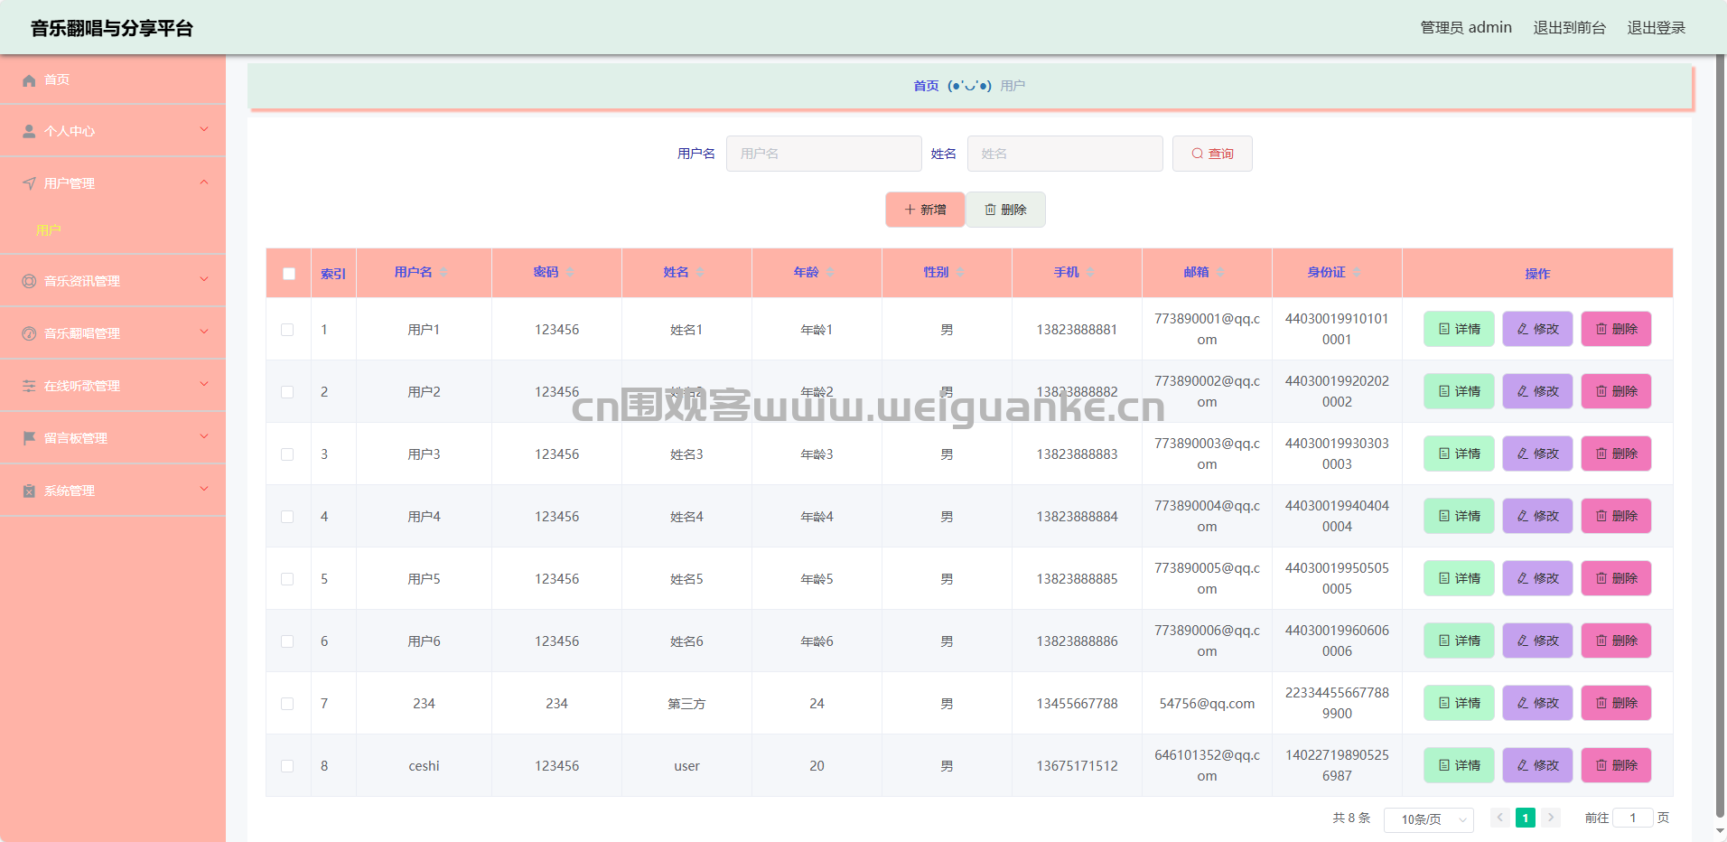
Task: Toggle the select-all checkbox in table header
Action: tap(289, 274)
